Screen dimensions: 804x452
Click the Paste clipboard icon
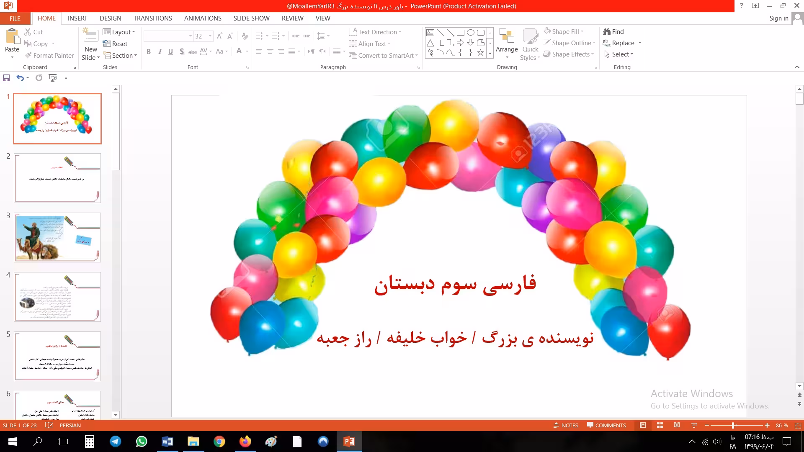click(12, 37)
